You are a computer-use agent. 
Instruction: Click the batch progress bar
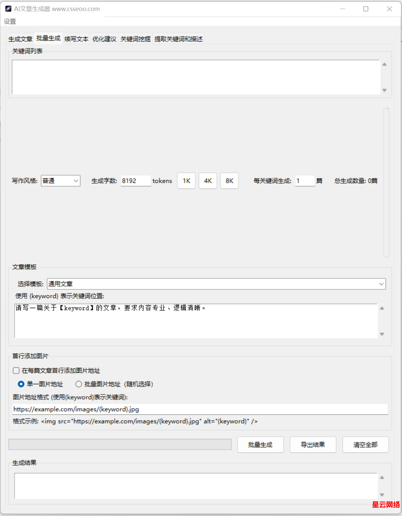point(120,444)
